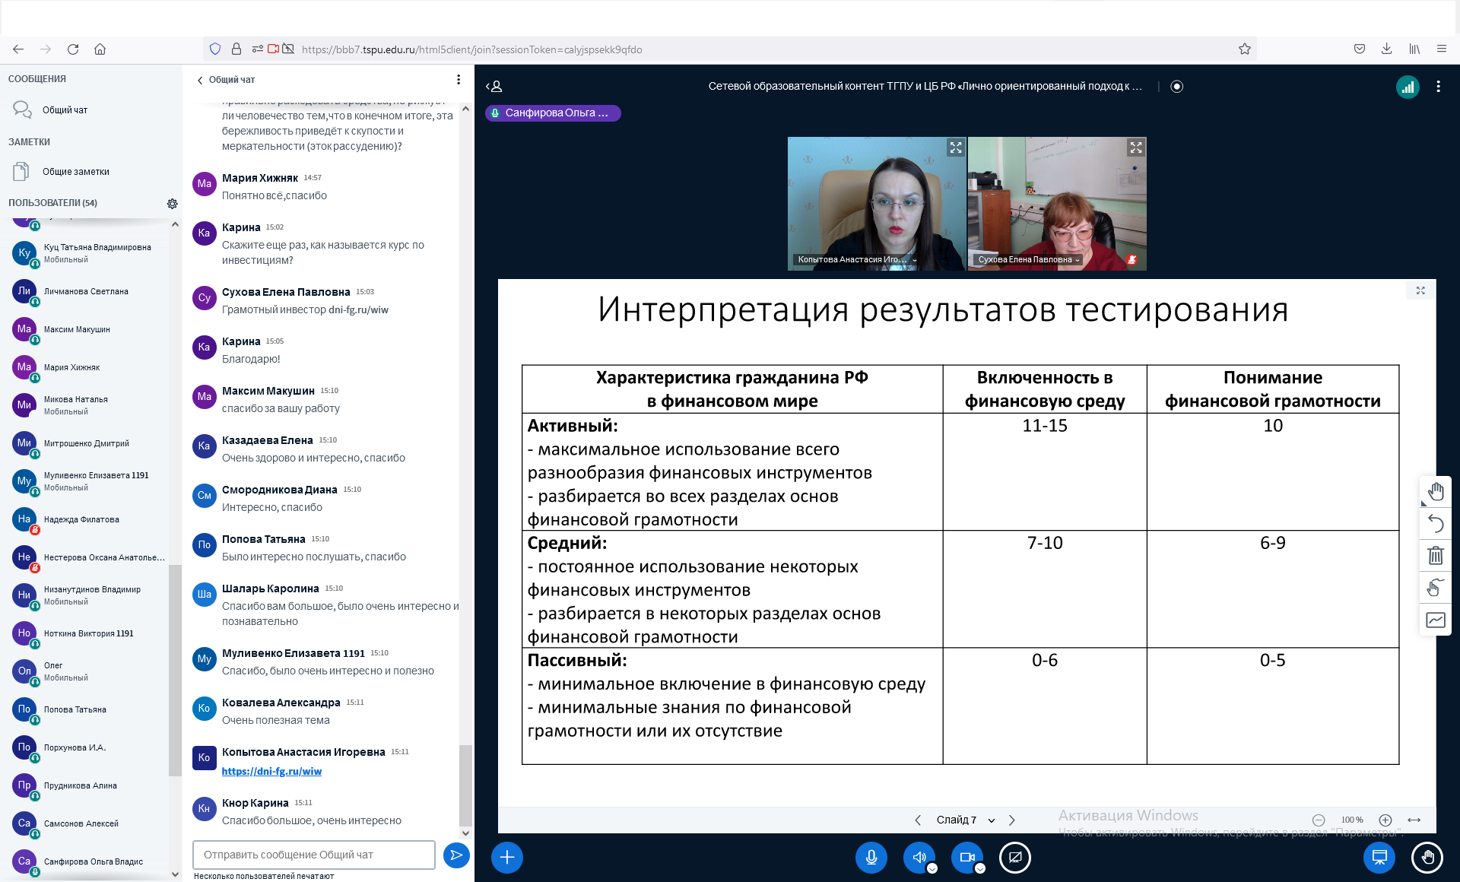Click Kopytova Anastasia's webcam video

[x=877, y=203]
